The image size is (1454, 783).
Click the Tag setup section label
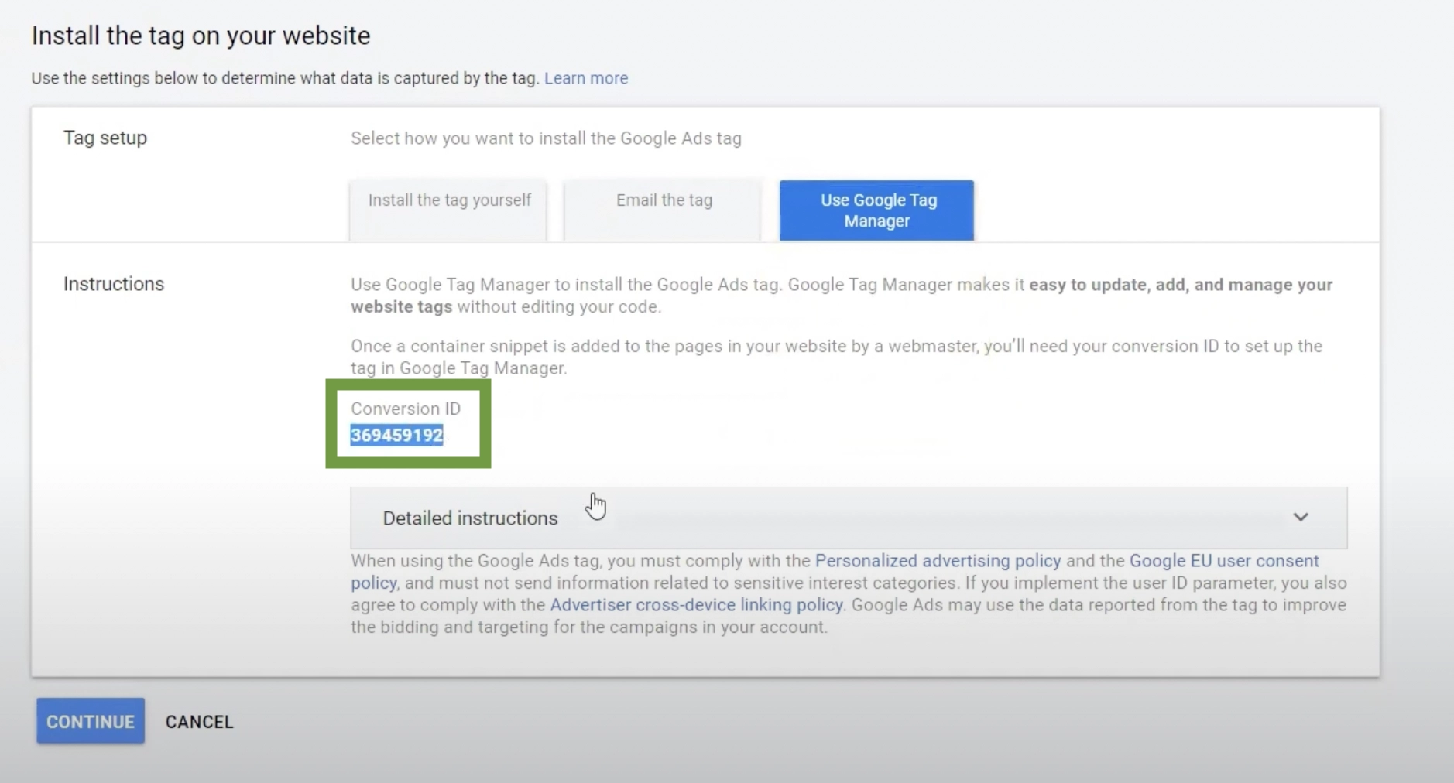pyautogui.click(x=105, y=138)
